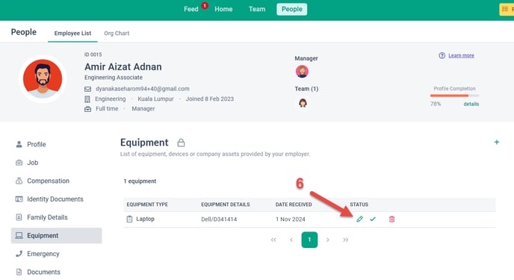The height and width of the screenshot is (280, 514).
Task: Select Identity Documents in sidebar
Action: [x=55, y=199]
